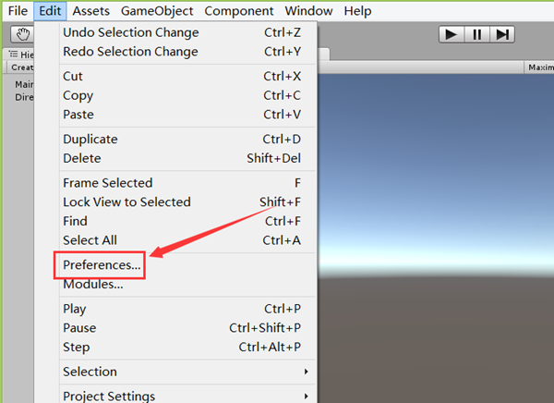
Task: Switch to the Hierarchy tab
Action: tap(22, 55)
